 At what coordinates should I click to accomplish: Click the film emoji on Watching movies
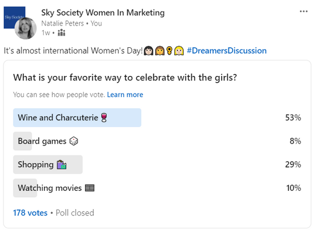pos(89,188)
